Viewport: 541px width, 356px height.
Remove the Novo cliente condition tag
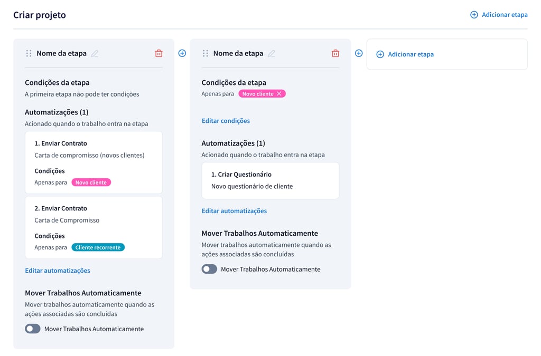279,94
